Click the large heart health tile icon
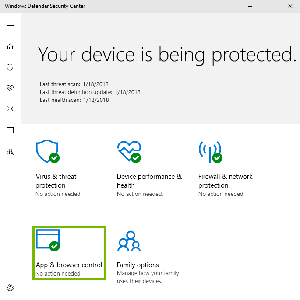Screen dimensions: 300x300 click(x=129, y=152)
